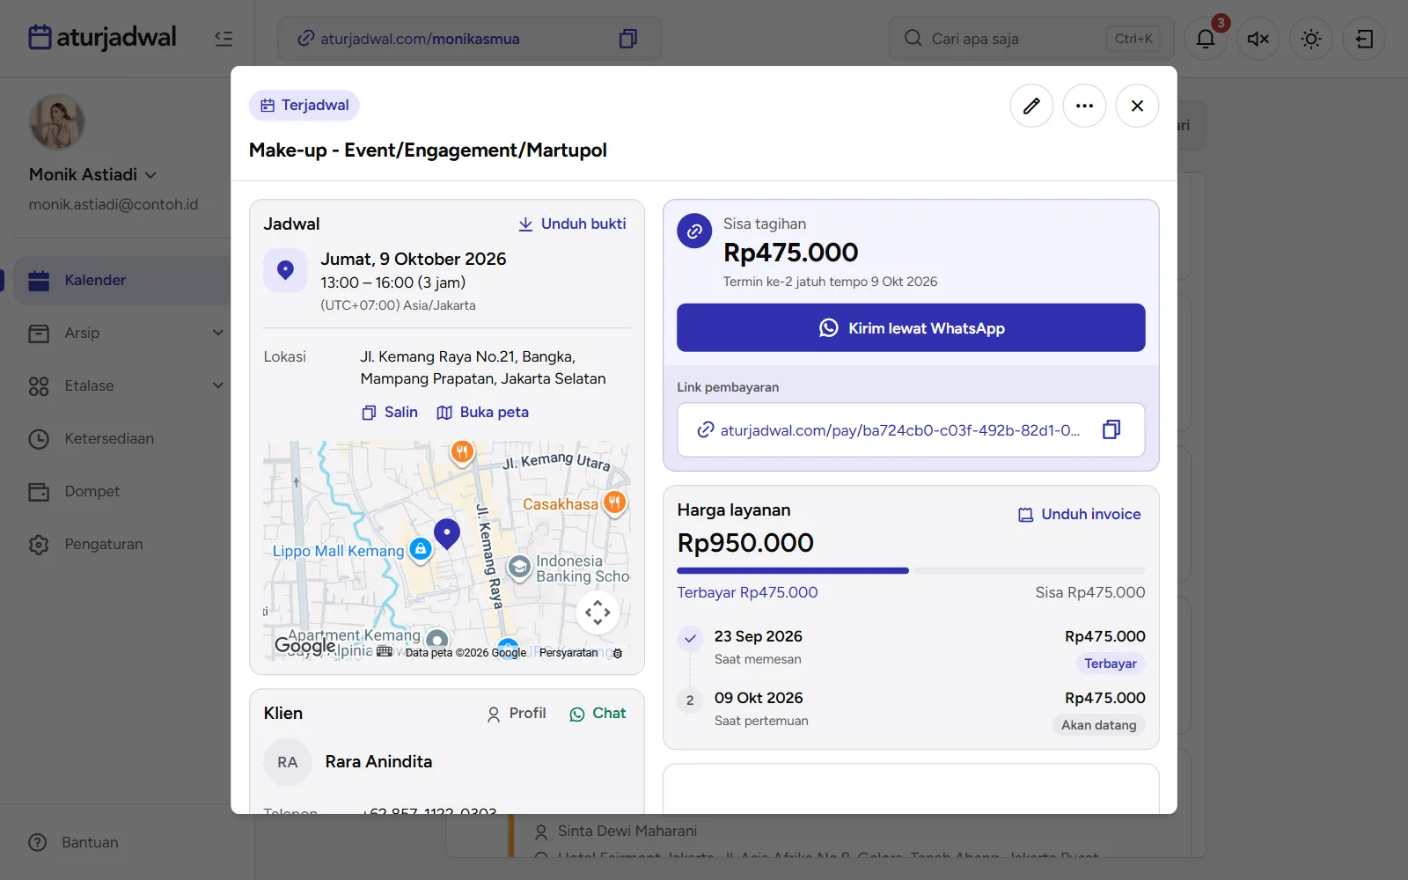
Task: Click the Terjadwal status badge
Action: click(x=304, y=106)
